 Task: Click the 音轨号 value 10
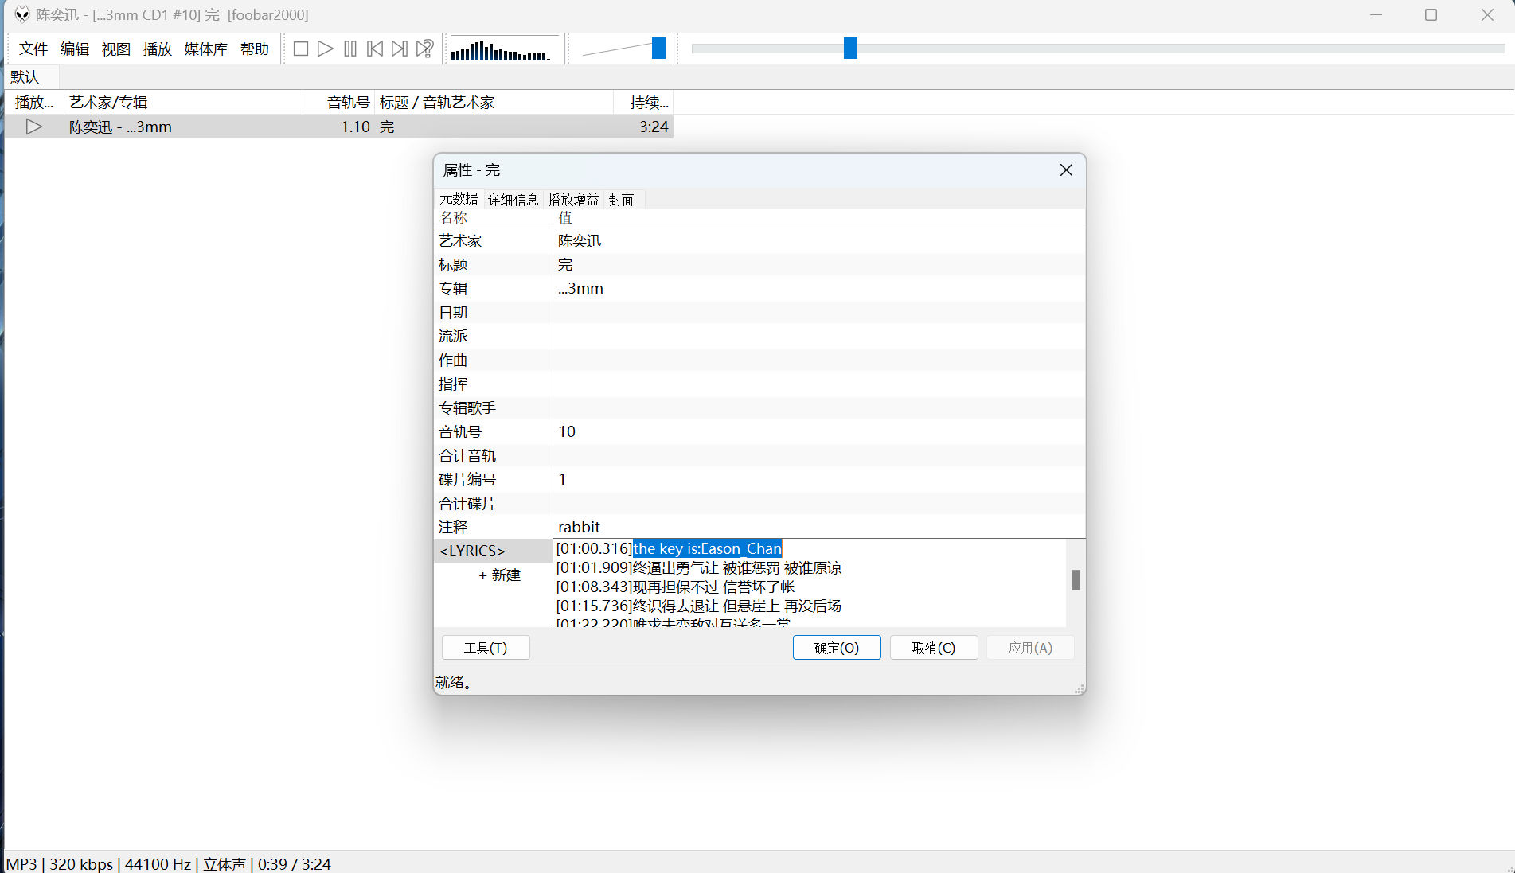567,432
